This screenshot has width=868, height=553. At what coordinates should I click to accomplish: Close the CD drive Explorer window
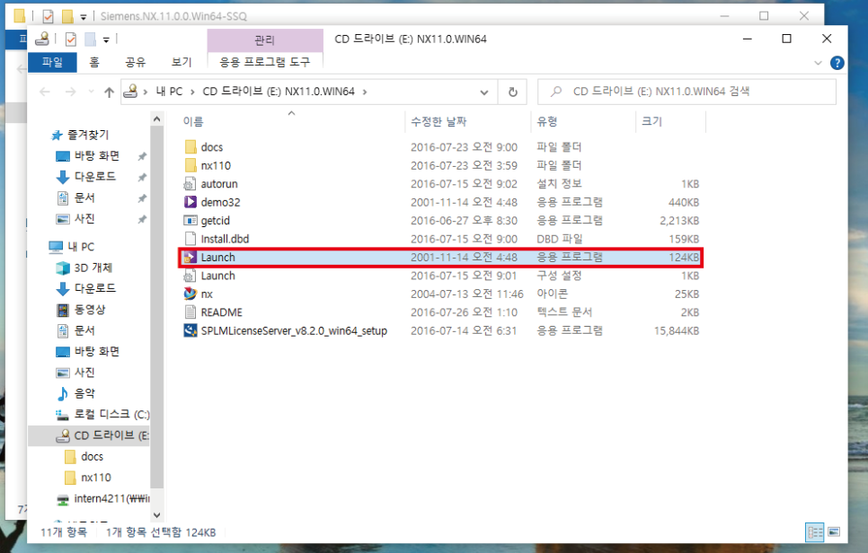click(827, 39)
